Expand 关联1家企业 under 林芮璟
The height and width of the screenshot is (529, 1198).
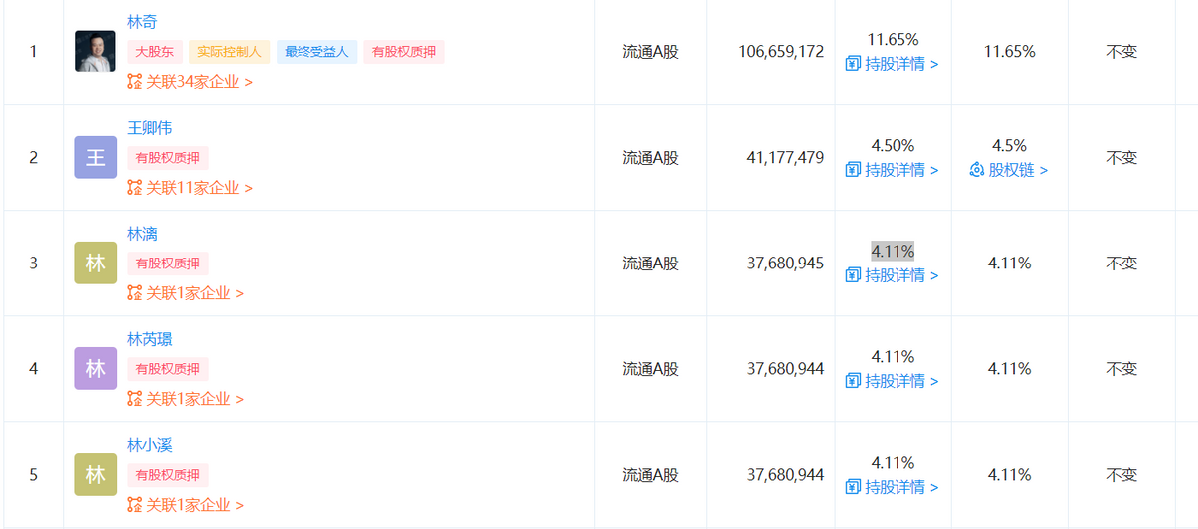pyautogui.click(x=195, y=399)
